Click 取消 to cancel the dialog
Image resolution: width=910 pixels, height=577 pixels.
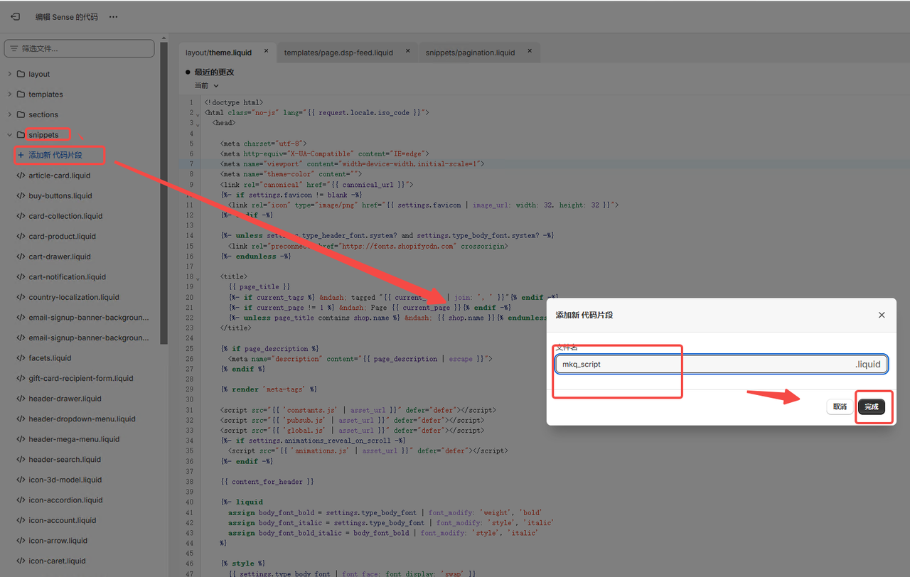tap(840, 406)
